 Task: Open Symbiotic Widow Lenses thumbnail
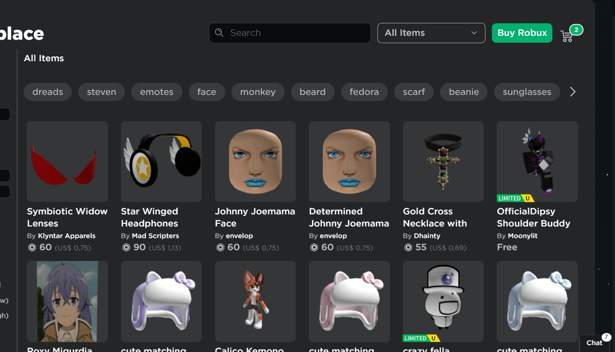(67, 161)
